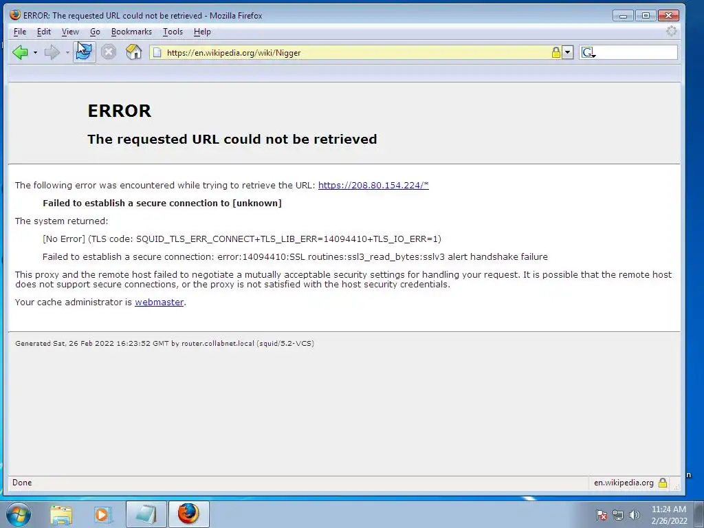704x528 pixels.
Task: Open the Go menu
Action: click(x=95, y=32)
